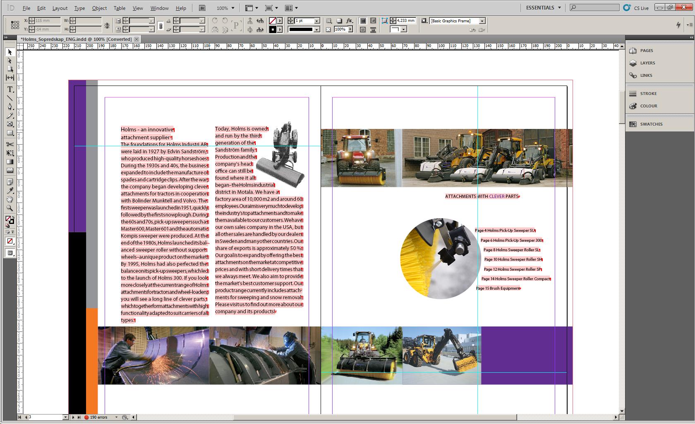Select the Pen tool
This screenshot has height=424, width=695.
10,107
